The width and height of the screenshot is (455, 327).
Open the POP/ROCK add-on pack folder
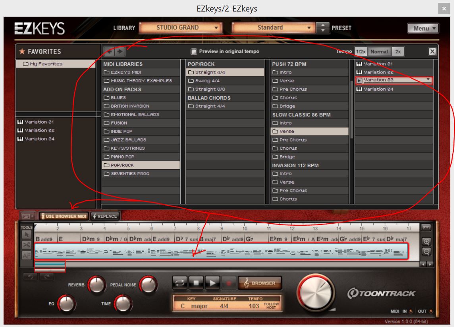pyautogui.click(x=141, y=165)
